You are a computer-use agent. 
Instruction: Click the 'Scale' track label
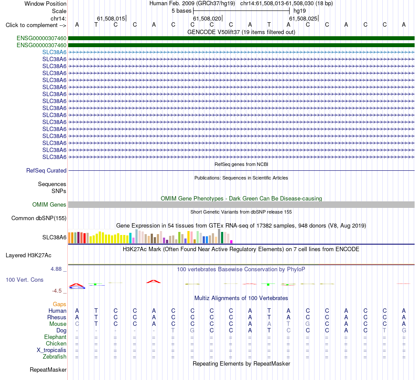59,11
